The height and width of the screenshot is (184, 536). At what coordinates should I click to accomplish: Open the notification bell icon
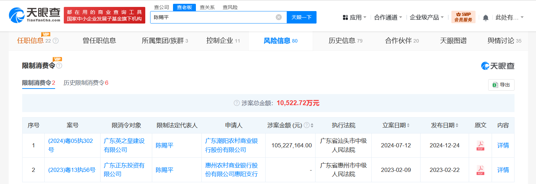click(486, 17)
